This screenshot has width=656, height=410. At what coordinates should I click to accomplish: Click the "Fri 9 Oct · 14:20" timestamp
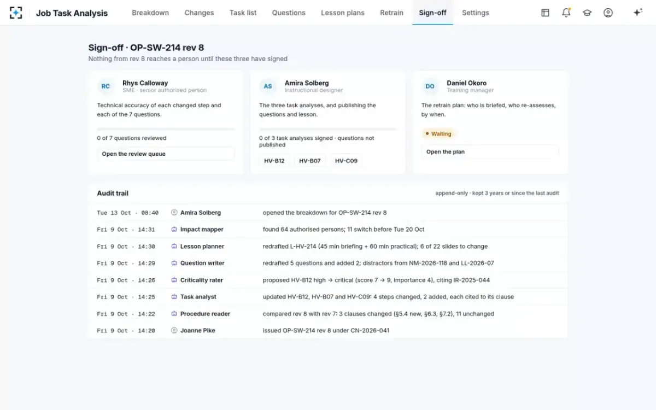pos(126,331)
